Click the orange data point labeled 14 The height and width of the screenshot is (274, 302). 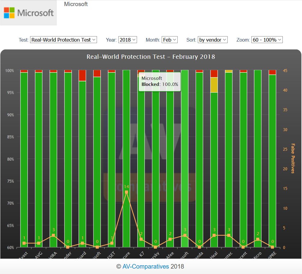pos(126,192)
